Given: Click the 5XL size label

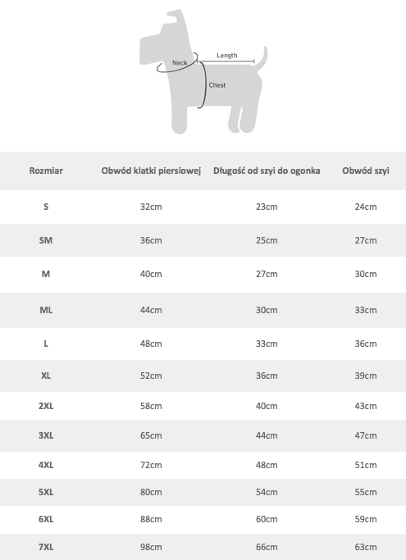Looking at the screenshot, I should pos(46,492).
